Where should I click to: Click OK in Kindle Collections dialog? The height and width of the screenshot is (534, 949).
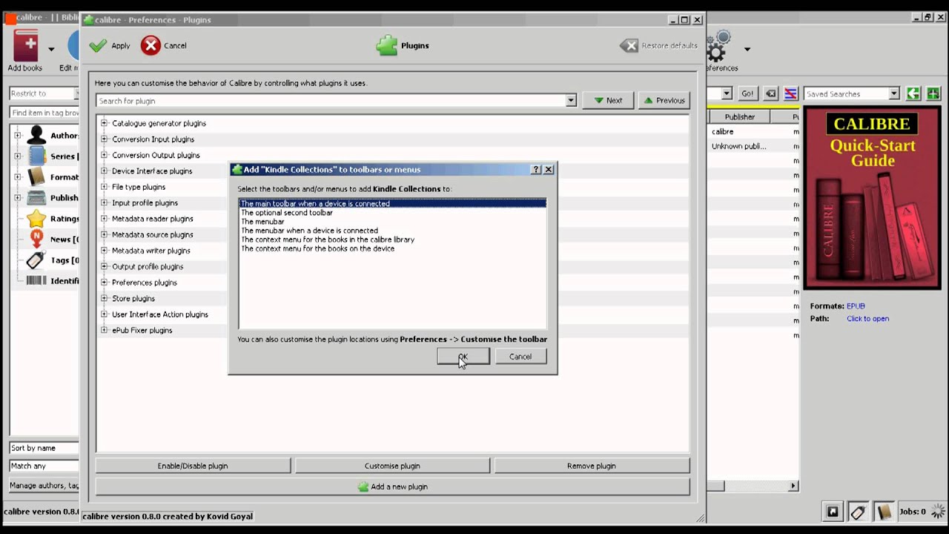pyautogui.click(x=463, y=357)
